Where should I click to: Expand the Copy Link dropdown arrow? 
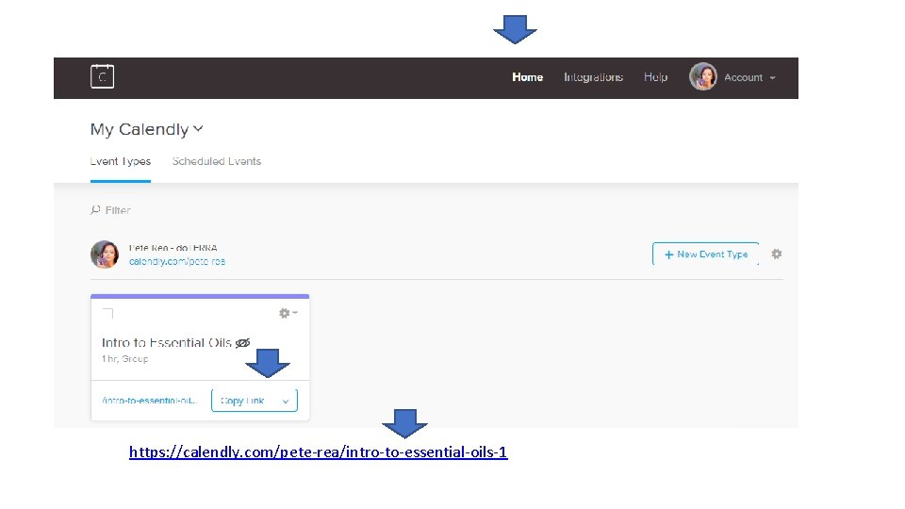pos(286,402)
